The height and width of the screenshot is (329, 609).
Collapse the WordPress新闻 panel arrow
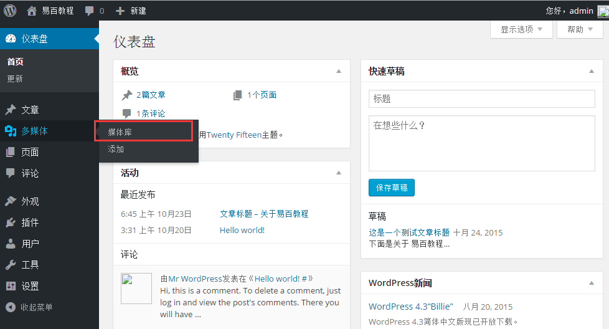[592, 283]
